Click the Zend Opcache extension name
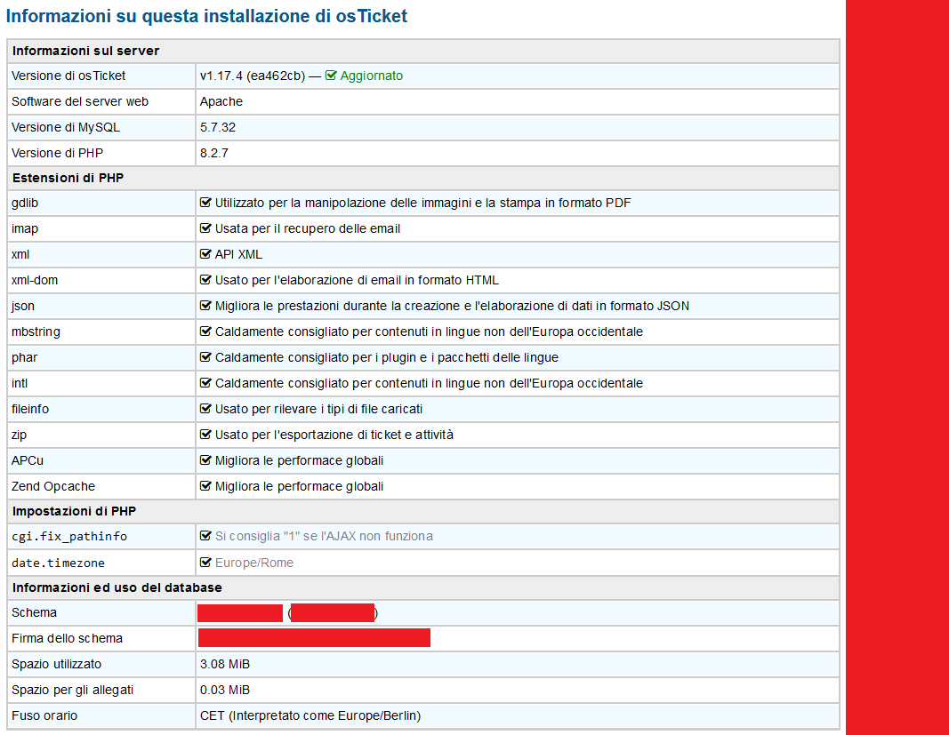 coord(53,486)
